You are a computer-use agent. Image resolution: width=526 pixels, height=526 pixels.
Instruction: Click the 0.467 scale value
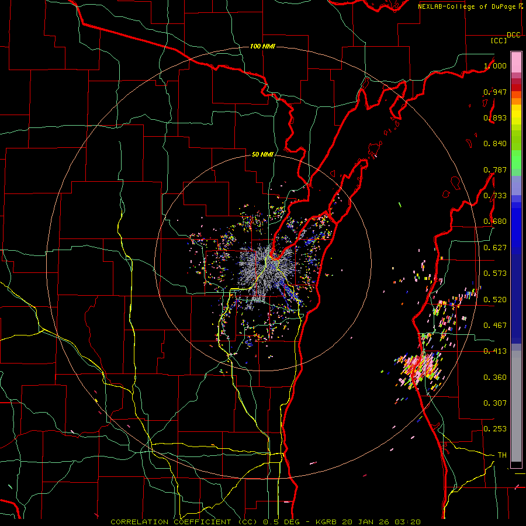pos(495,326)
